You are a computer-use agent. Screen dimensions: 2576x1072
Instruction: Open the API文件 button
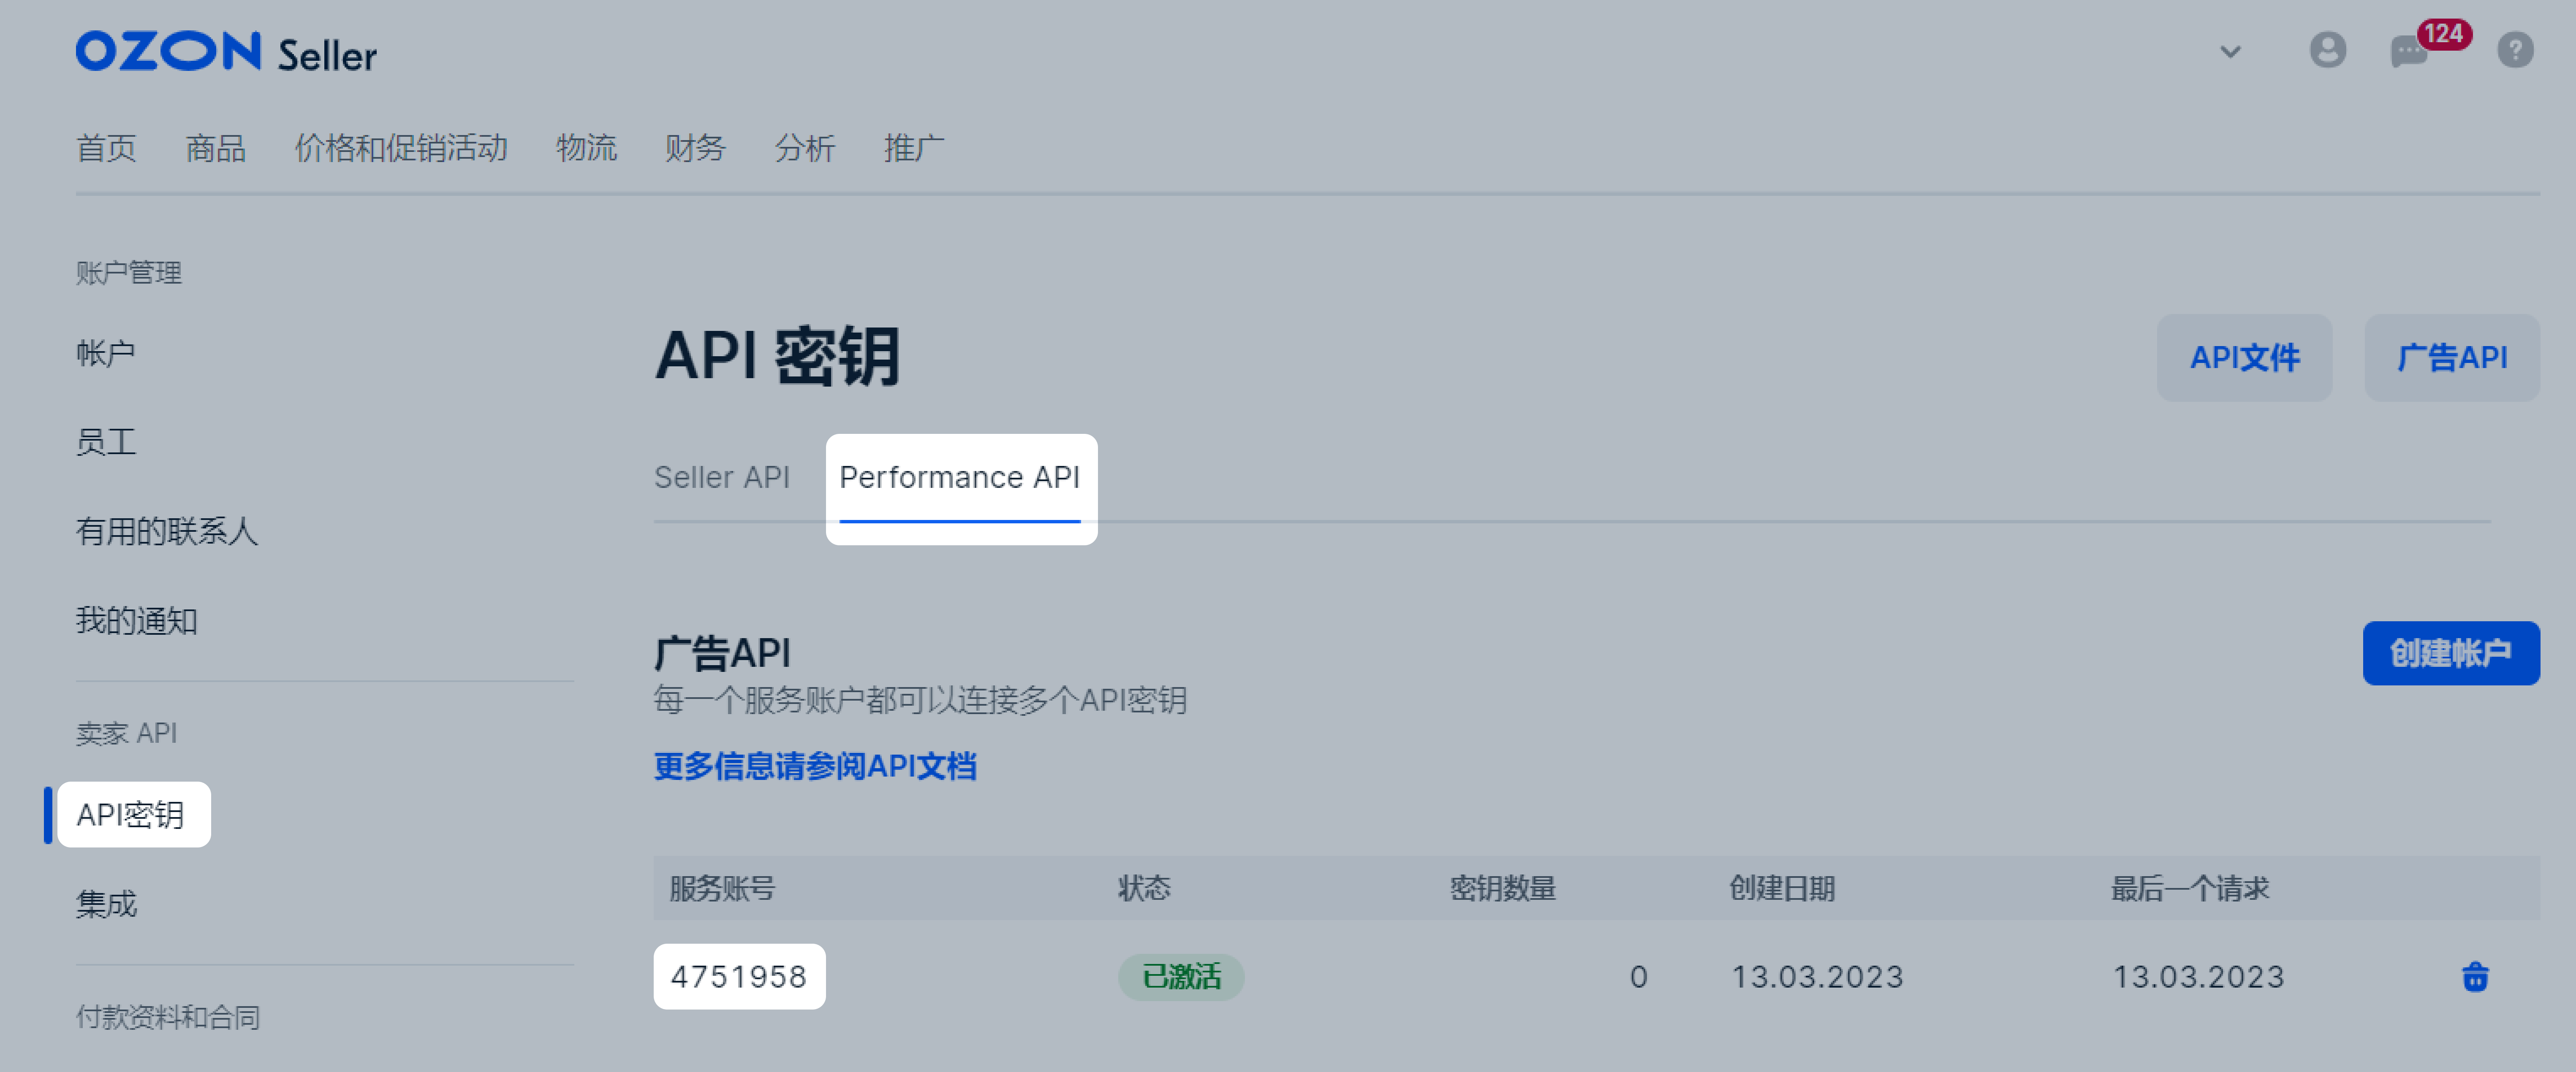(x=2244, y=357)
